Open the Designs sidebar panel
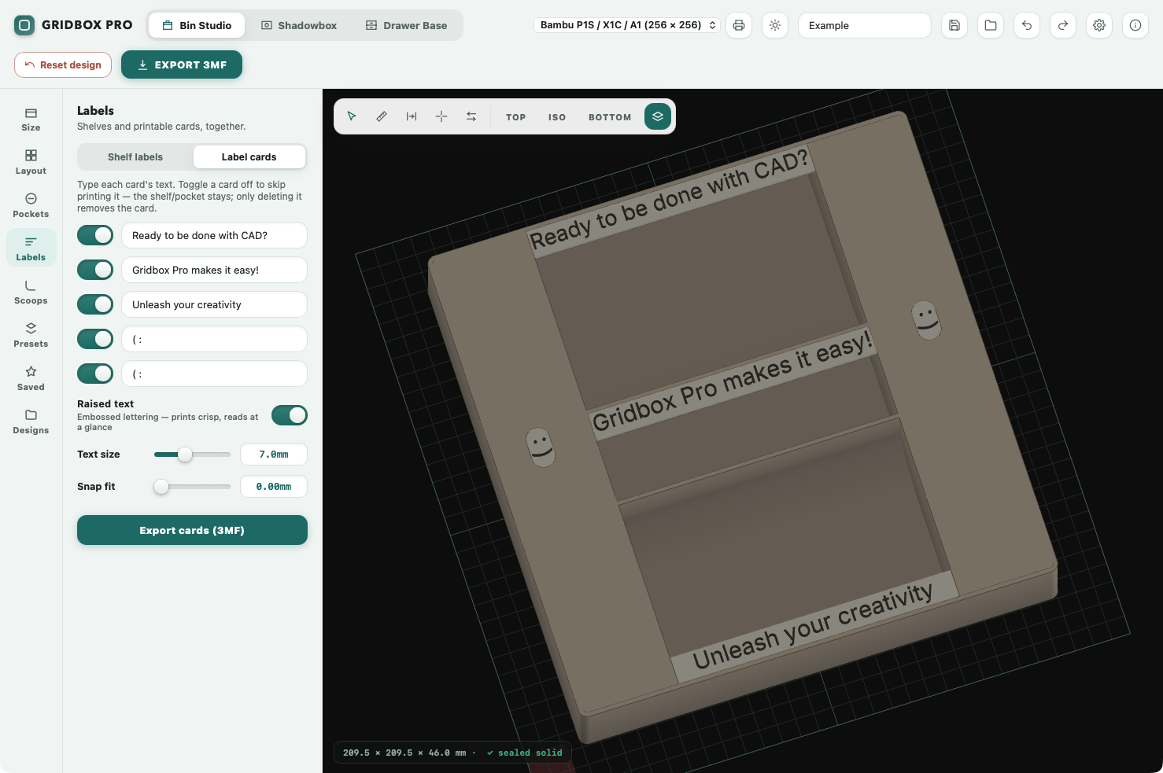The image size is (1163, 773). [31, 421]
